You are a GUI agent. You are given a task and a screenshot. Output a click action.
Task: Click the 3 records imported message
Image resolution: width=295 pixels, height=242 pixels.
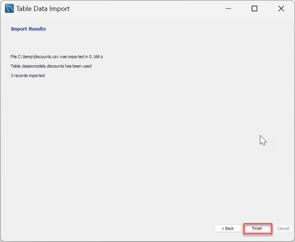tap(28, 76)
